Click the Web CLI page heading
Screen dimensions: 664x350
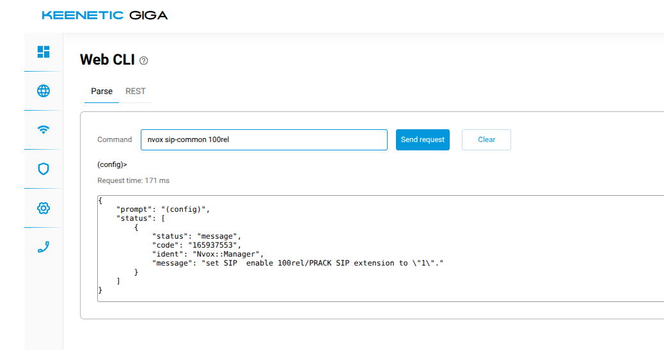coord(107,60)
